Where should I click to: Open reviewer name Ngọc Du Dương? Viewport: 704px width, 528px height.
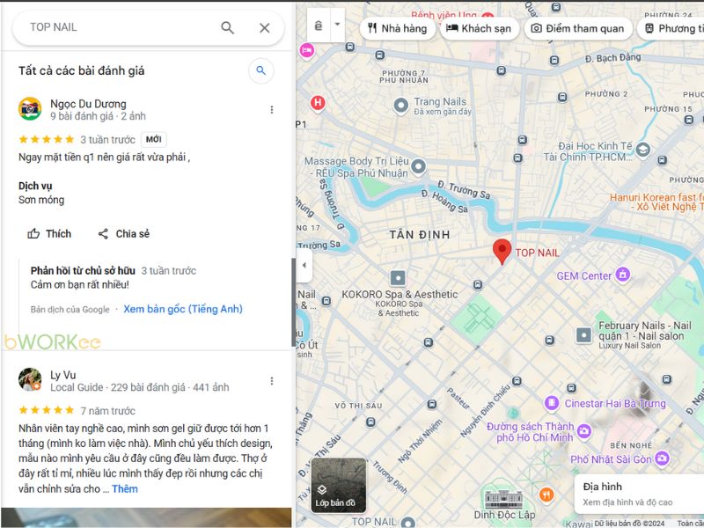[x=88, y=104]
